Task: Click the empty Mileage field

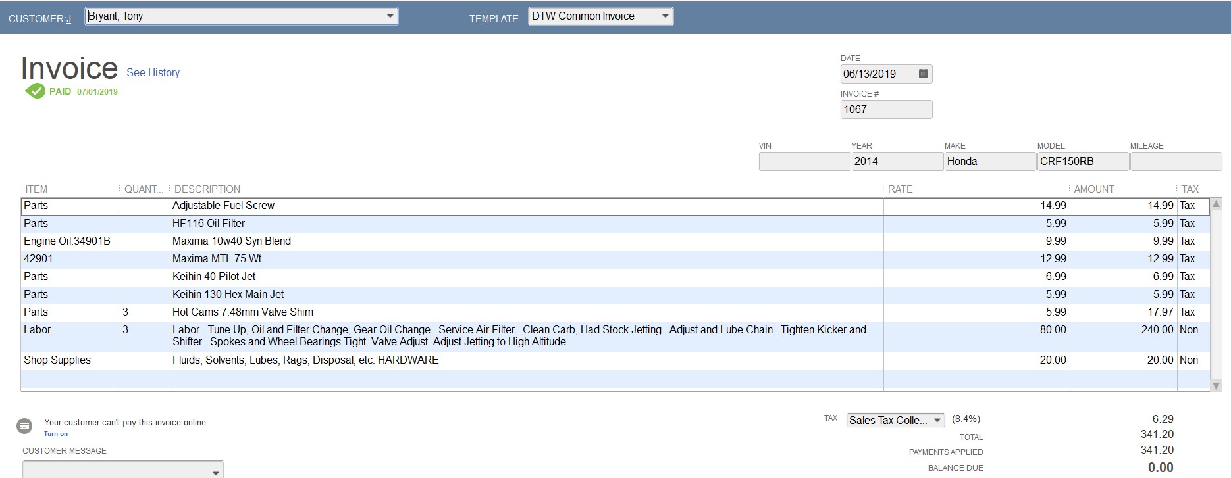Action: point(1175,162)
